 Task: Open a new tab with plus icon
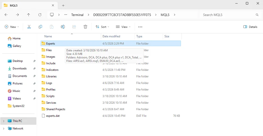(x=63, y=5)
